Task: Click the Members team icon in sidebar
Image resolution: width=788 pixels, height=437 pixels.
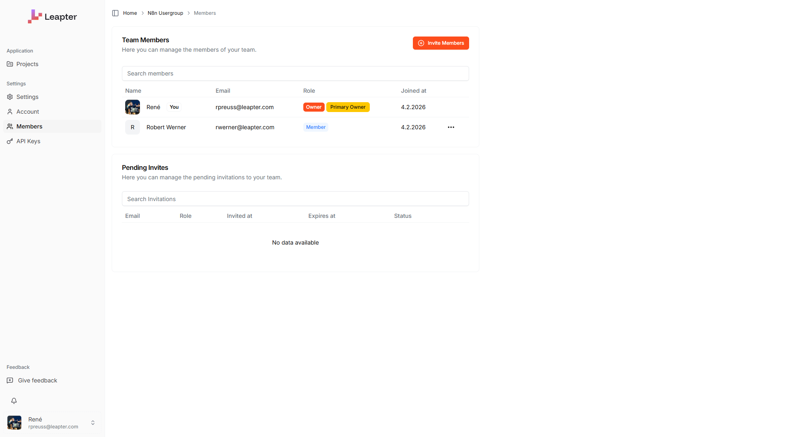Action: tap(10, 126)
